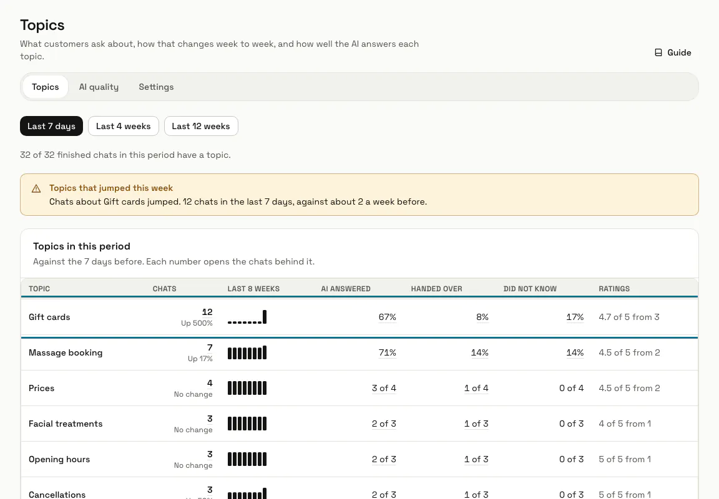Click the CHATS column header
The image size is (719, 499).
tap(165, 289)
